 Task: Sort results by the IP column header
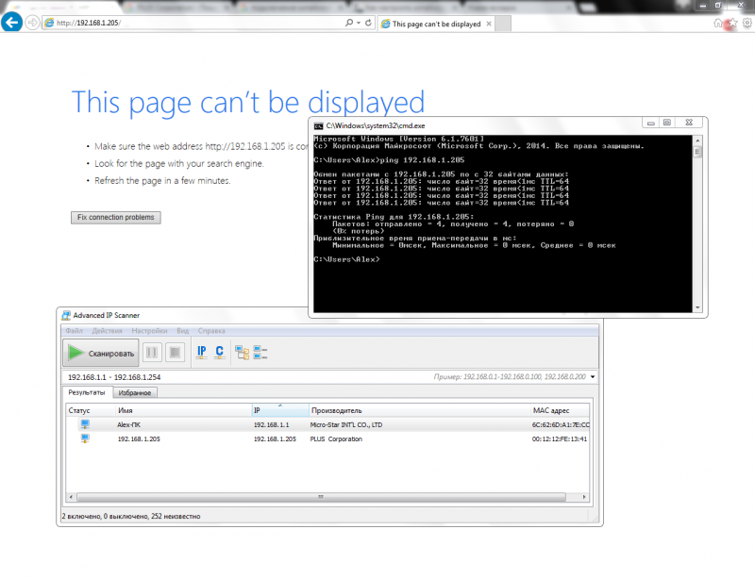point(279,411)
